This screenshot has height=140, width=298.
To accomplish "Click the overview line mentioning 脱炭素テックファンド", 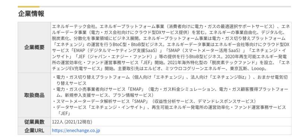I will tap(171, 63).
